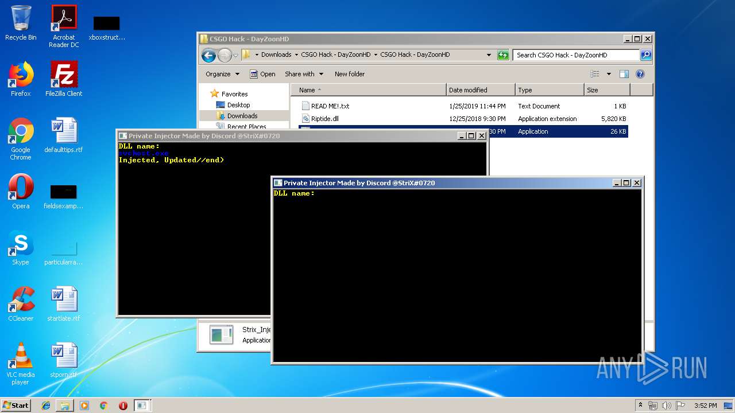Click the Start button

[x=16, y=406]
